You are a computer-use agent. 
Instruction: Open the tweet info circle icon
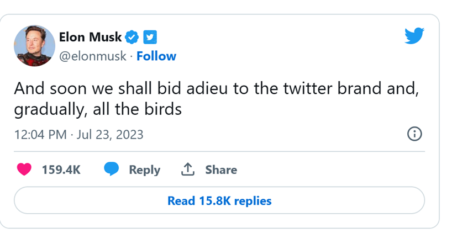pyautogui.click(x=414, y=134)
